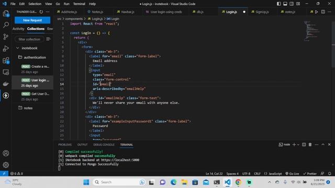The width and height of the screenshot is (335, 188).
Task: Click the New Request button
Action: click(x=32, y=20)
